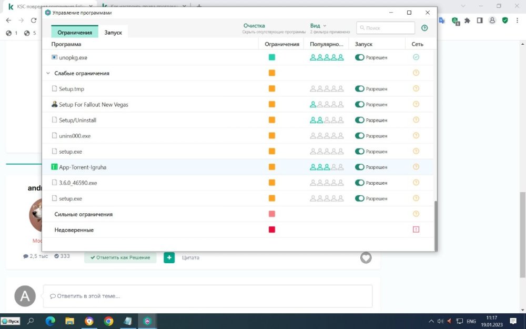The height and width of the screenshot is (329, 526).
Task: Select the Ограничения tab
Action: click(x=75, y=32)
